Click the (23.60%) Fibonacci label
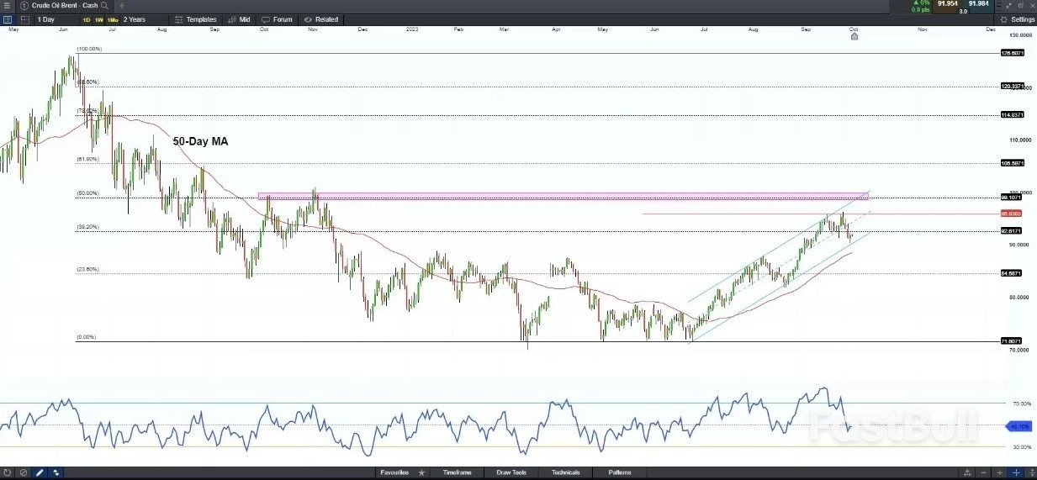The width and height of the screenshot is (1037, 480). [87, 269]
